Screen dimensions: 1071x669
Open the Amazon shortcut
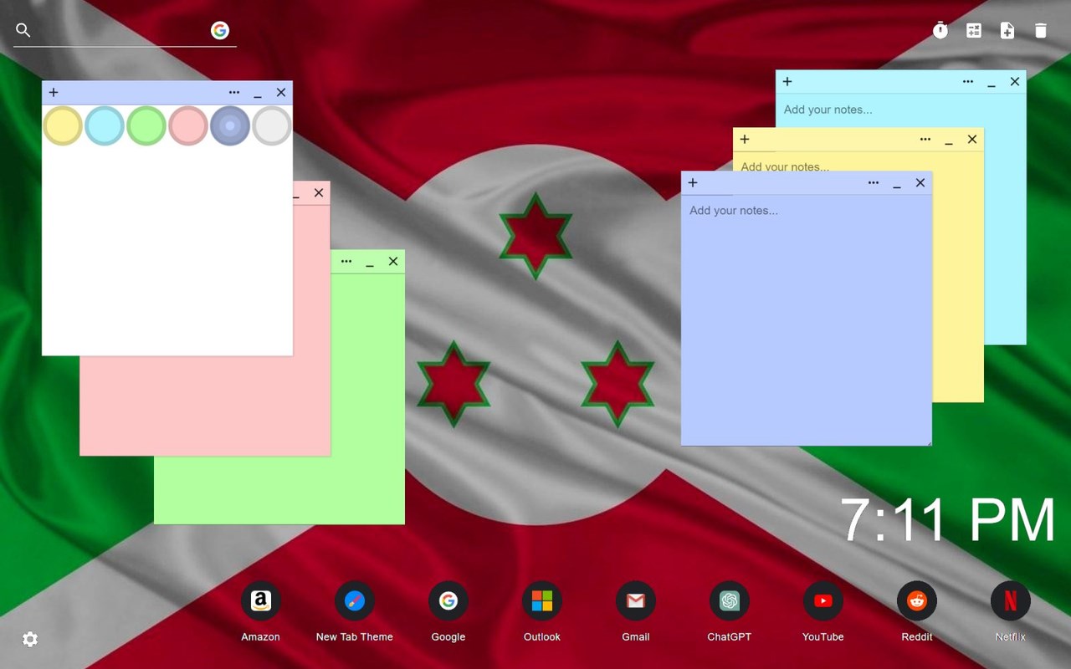261,601
